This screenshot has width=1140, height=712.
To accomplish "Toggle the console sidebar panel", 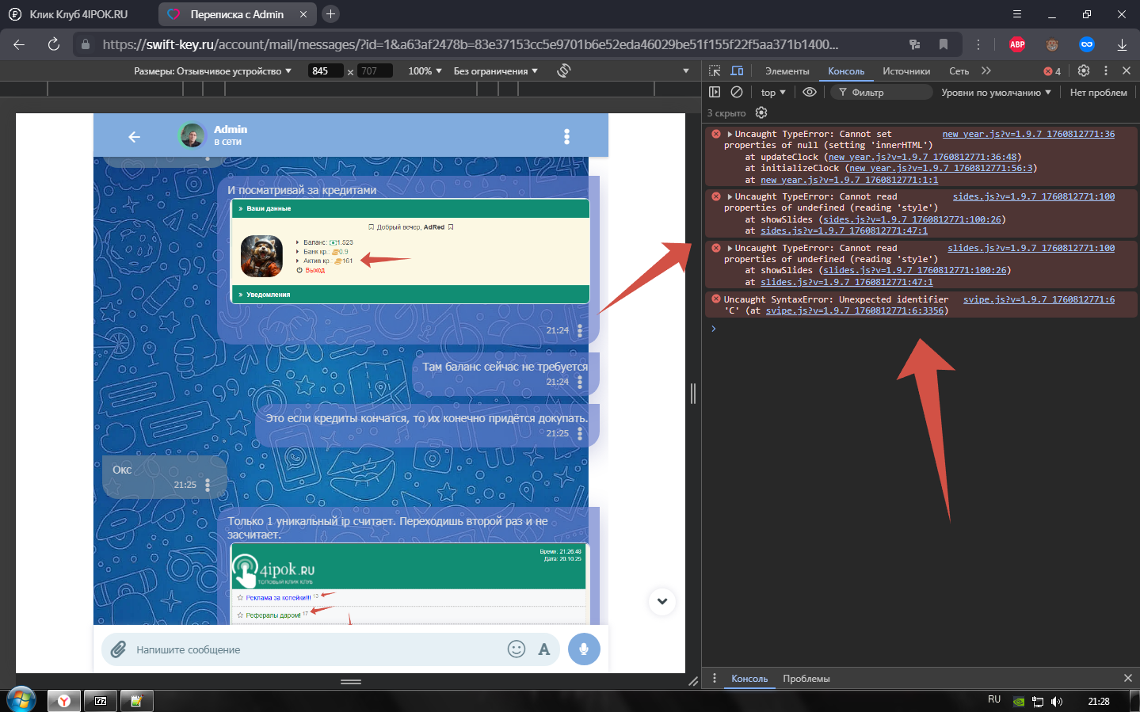I will point(715,92).
